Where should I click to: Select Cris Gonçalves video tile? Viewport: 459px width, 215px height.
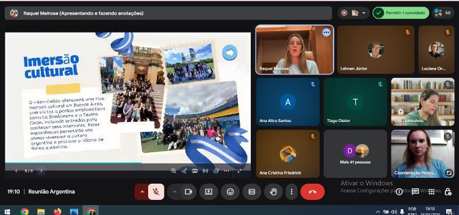tap(423, 102)
